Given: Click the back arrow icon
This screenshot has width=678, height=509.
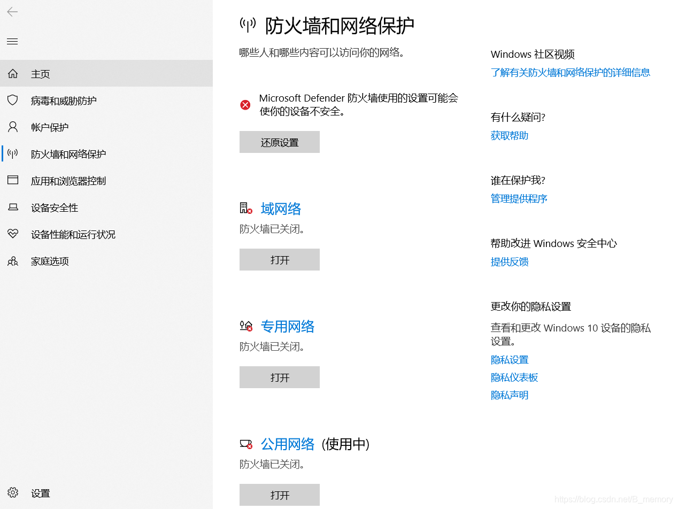Looking at the screenshot, I should [x=12, y=12].
